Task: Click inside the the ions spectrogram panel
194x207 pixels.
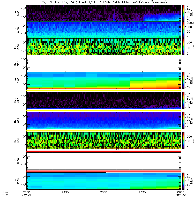Action: pyautogui.click(x=104, y=181)
